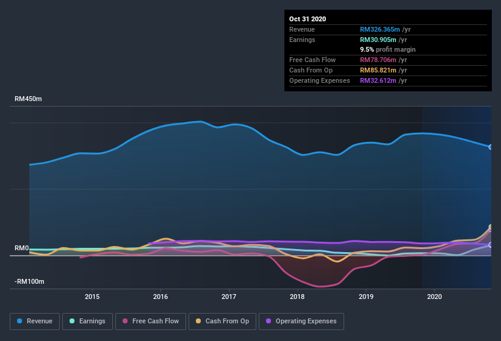The height and width of the screenshot is (341, 501).
Task: Click the 2016 x-axis label
Action: coord(160,297)
